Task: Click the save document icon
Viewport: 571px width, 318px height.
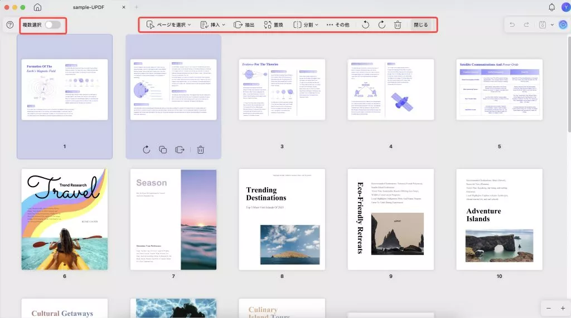Action: pos(542,25)
